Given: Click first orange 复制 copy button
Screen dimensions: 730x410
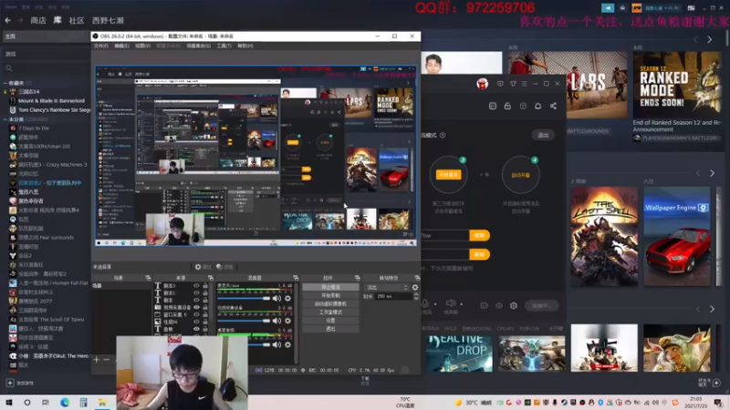Looking at the screenshot, I should coord(480,236).
